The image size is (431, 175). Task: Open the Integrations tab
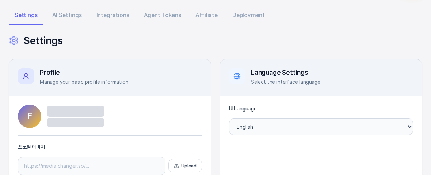pyautogui.click(x=113, y=15)
